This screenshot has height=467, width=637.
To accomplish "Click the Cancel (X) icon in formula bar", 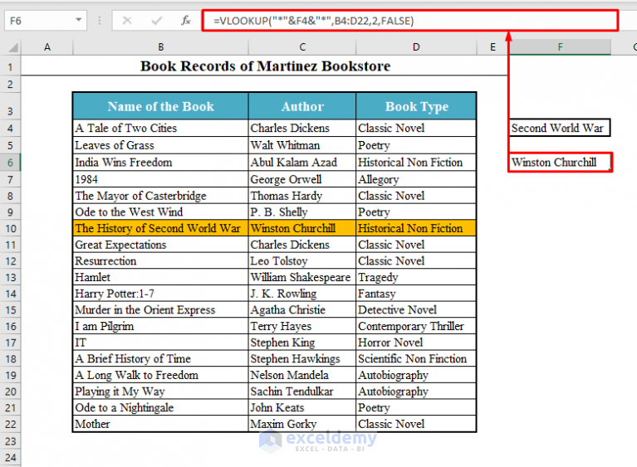I will point(127,20).
